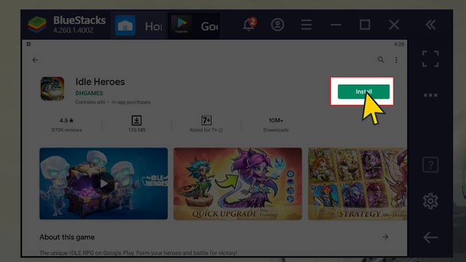Open the help question mark icon

[430, 165]
